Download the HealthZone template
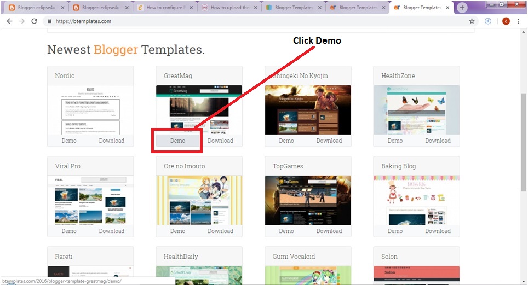528x285 pixels. [x=438, y=141]
